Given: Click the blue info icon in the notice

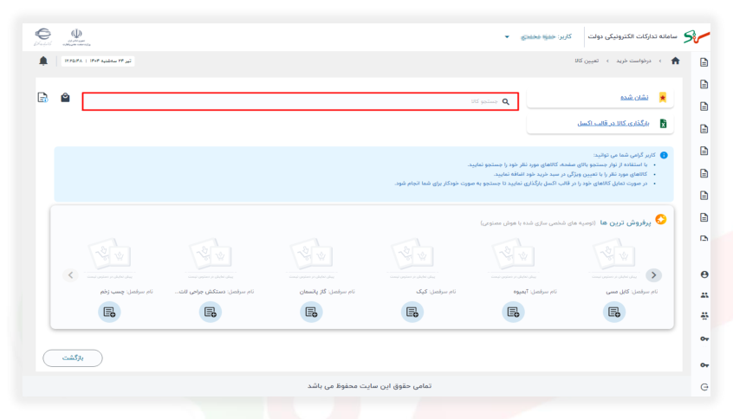Looking at the screenshot, I should [664, 155].
